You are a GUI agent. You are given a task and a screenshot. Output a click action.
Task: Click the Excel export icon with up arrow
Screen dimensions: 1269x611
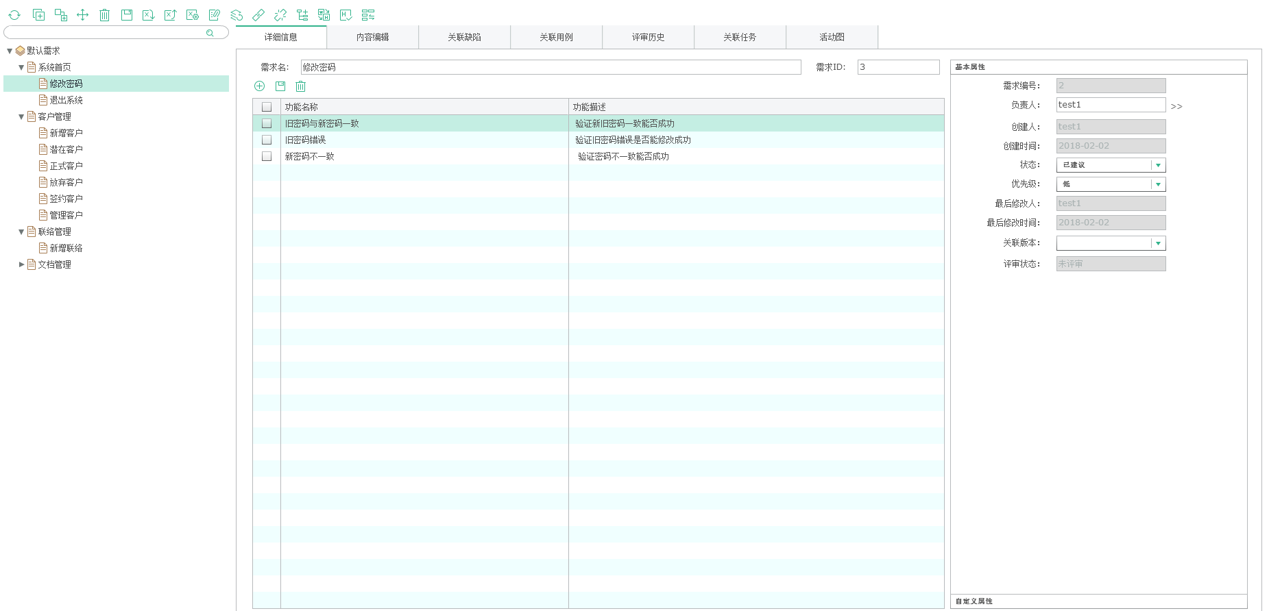point(171,15)
